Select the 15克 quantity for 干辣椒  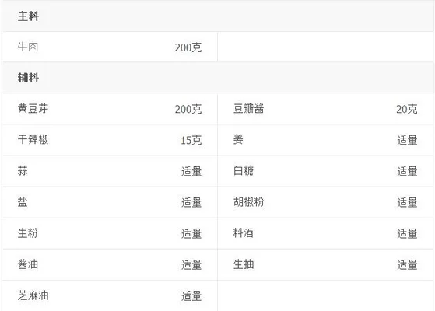point(191,140)
